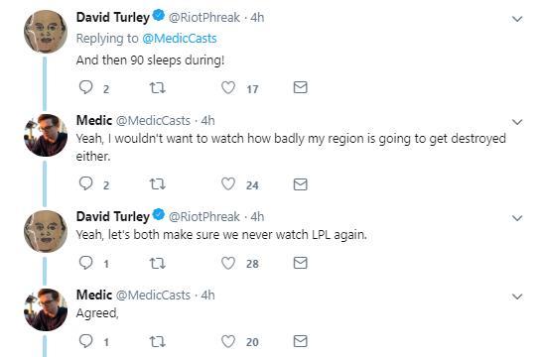Reply to the 'never watch LPL' tweet
539x357 pixels.
click(x=86, y=263)
